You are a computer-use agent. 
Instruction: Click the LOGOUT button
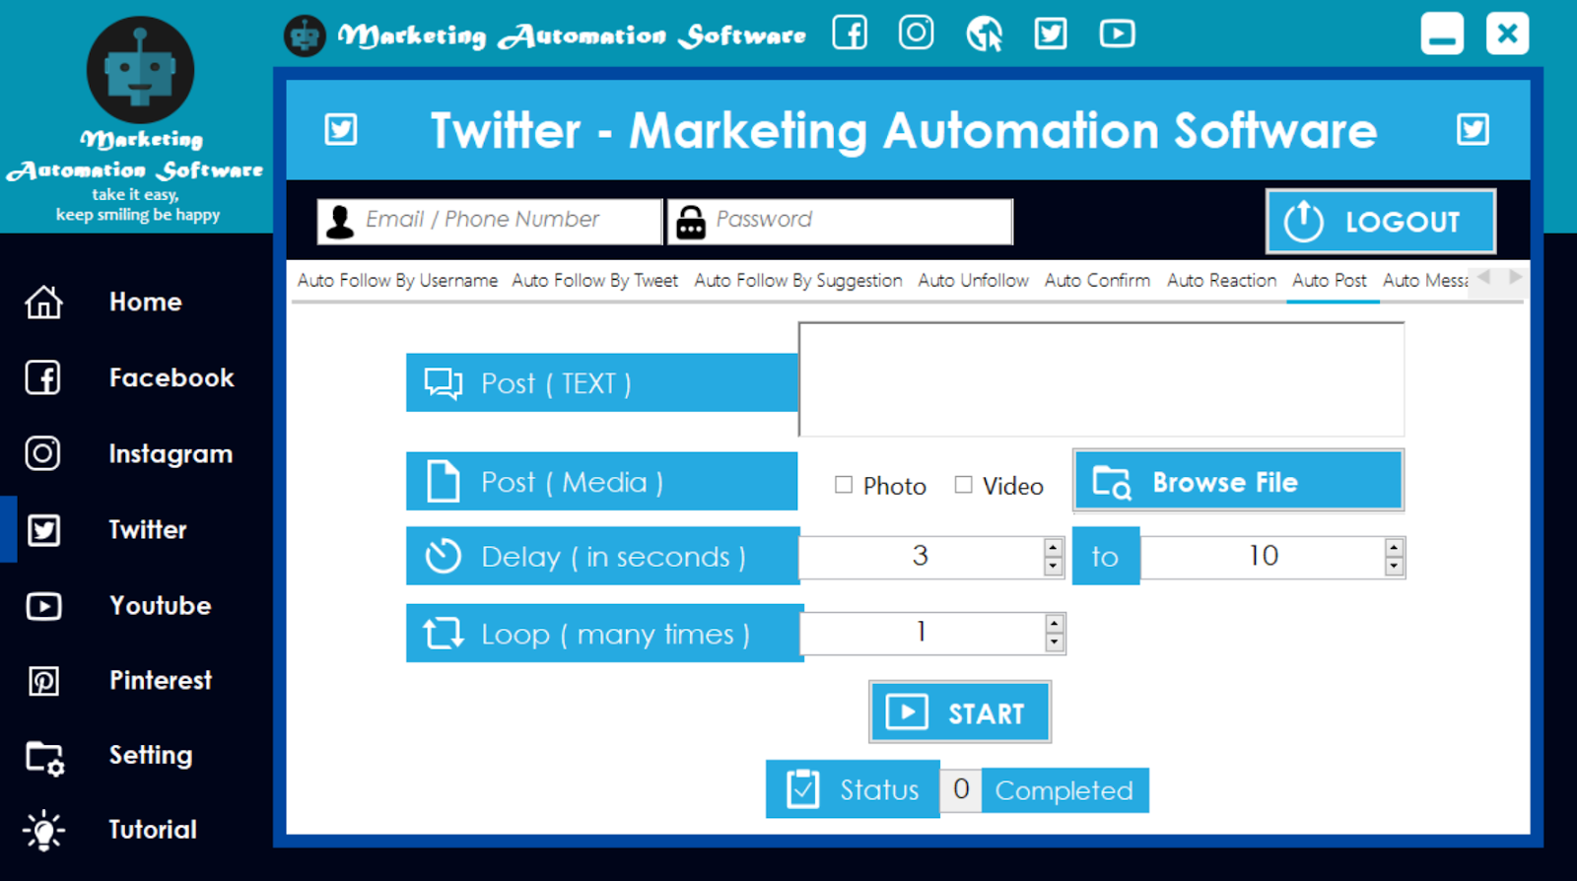coord(1380,222)
